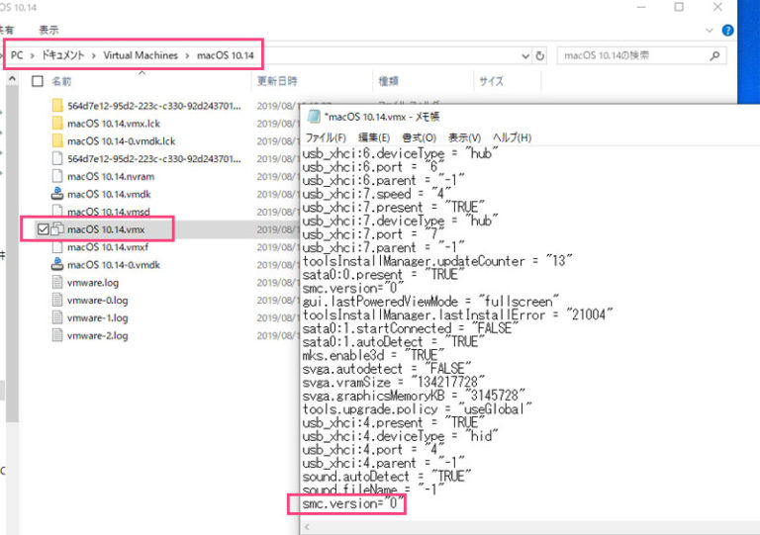This screenshot has width=760, height=535.
Task: Select the macOS 10.14.nvram file icon
Action: [57, 176]
